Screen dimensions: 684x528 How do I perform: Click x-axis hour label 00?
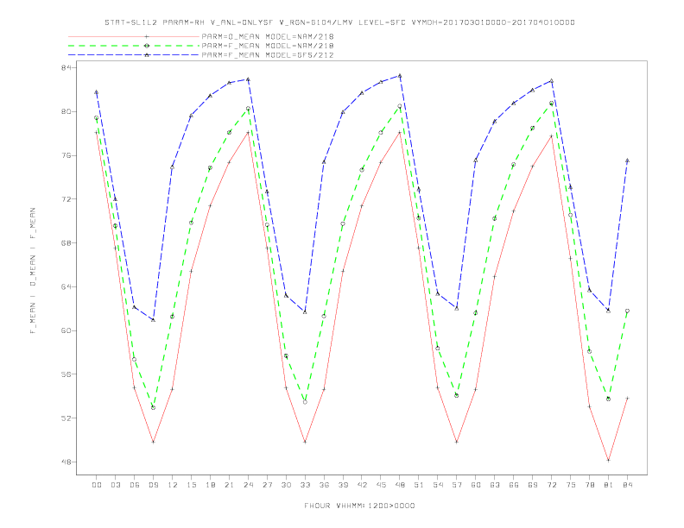[x=97, y=485]
